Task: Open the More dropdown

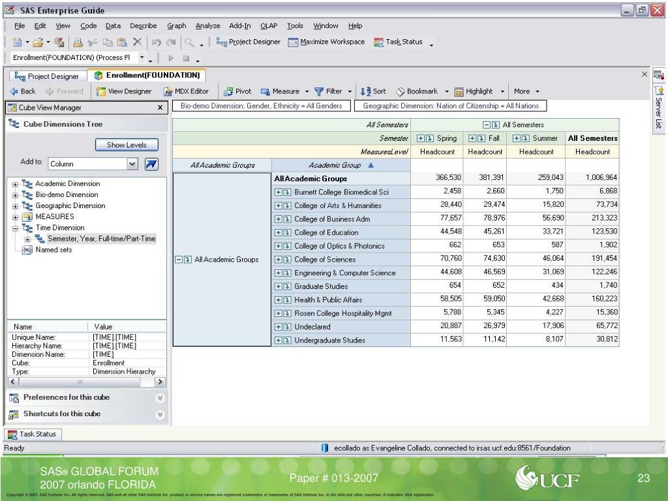Action: 526,91
